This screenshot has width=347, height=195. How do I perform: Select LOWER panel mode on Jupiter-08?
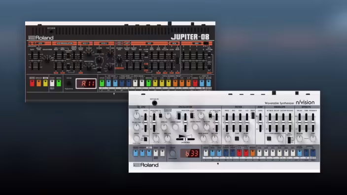[x=122, y=83]
